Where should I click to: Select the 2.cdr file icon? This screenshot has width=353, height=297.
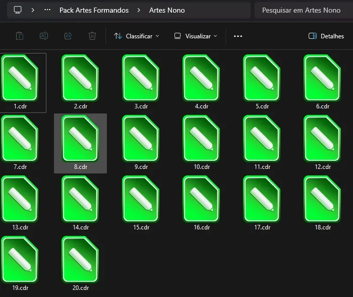point(80,78)
